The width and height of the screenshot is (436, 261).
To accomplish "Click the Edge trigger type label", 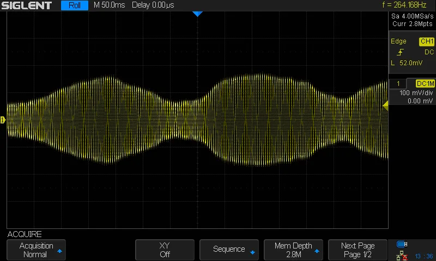I will [x=398, y=41].
